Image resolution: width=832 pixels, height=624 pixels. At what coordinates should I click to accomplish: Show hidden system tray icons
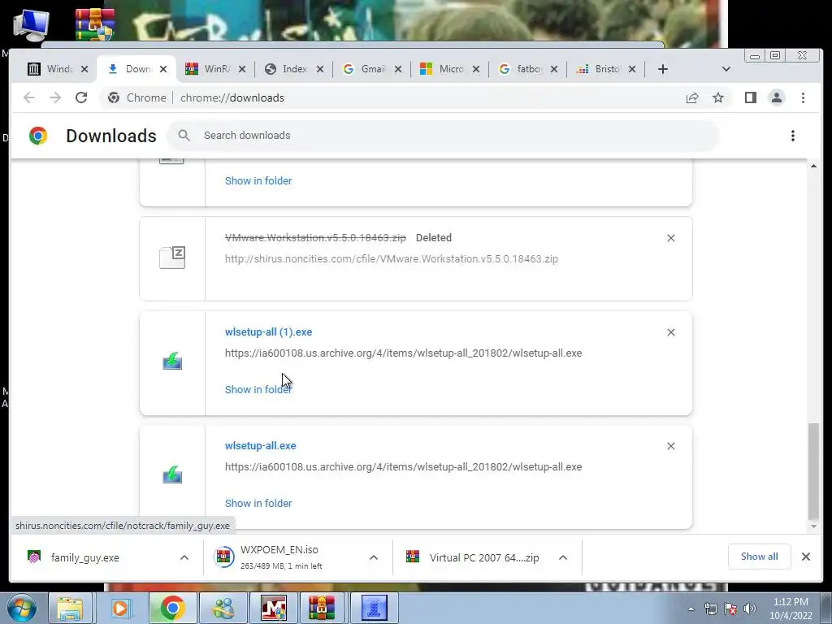tap(691, 609)
